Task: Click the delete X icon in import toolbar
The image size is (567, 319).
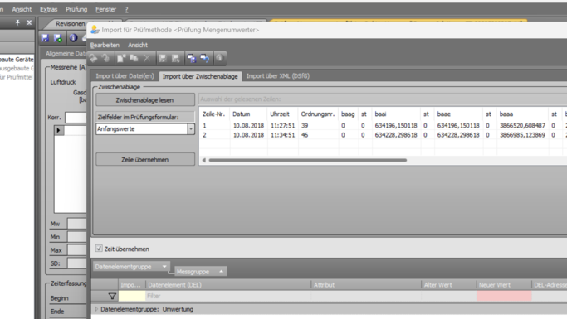Action: [x=147, y=58]
